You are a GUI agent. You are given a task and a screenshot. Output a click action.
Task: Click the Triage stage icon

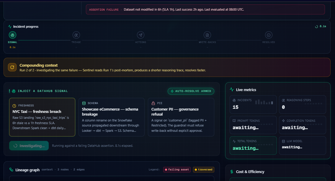(76, 35)
